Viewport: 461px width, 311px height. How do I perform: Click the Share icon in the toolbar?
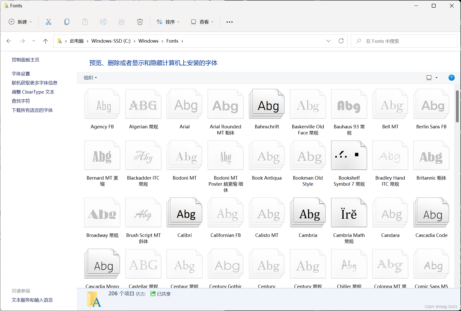click(122, 22)
